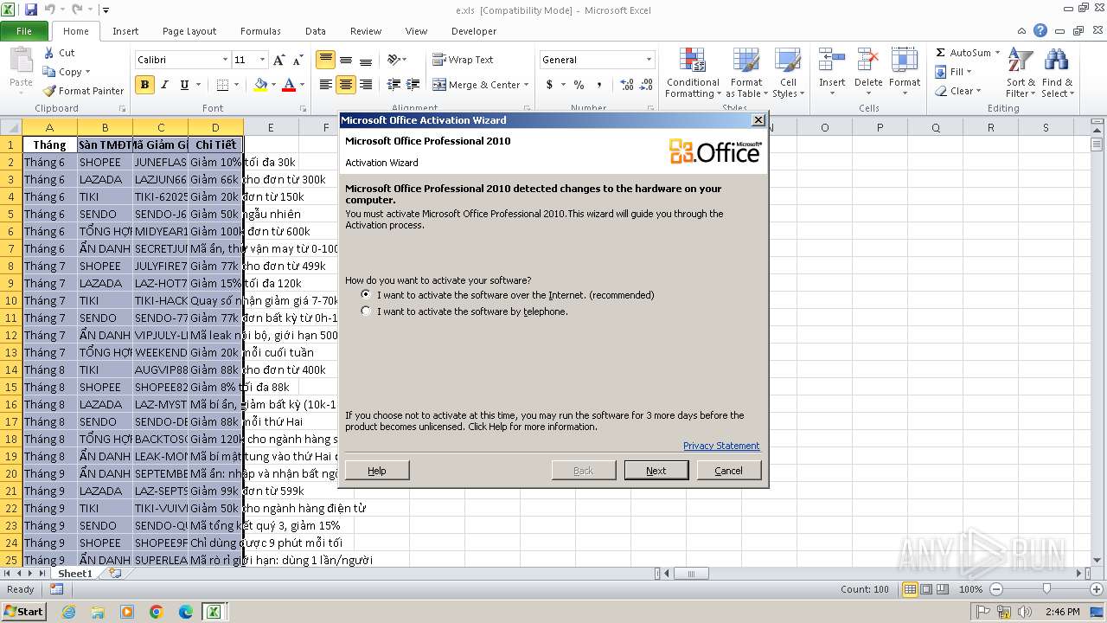Click the Save icon in Quick Access
This screenshot has width=1107, height=623.
[x=31, y=10]
